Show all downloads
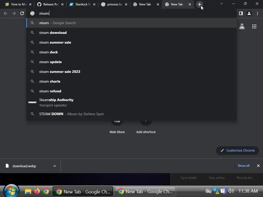263x197 pixels. tap(243, 166)
